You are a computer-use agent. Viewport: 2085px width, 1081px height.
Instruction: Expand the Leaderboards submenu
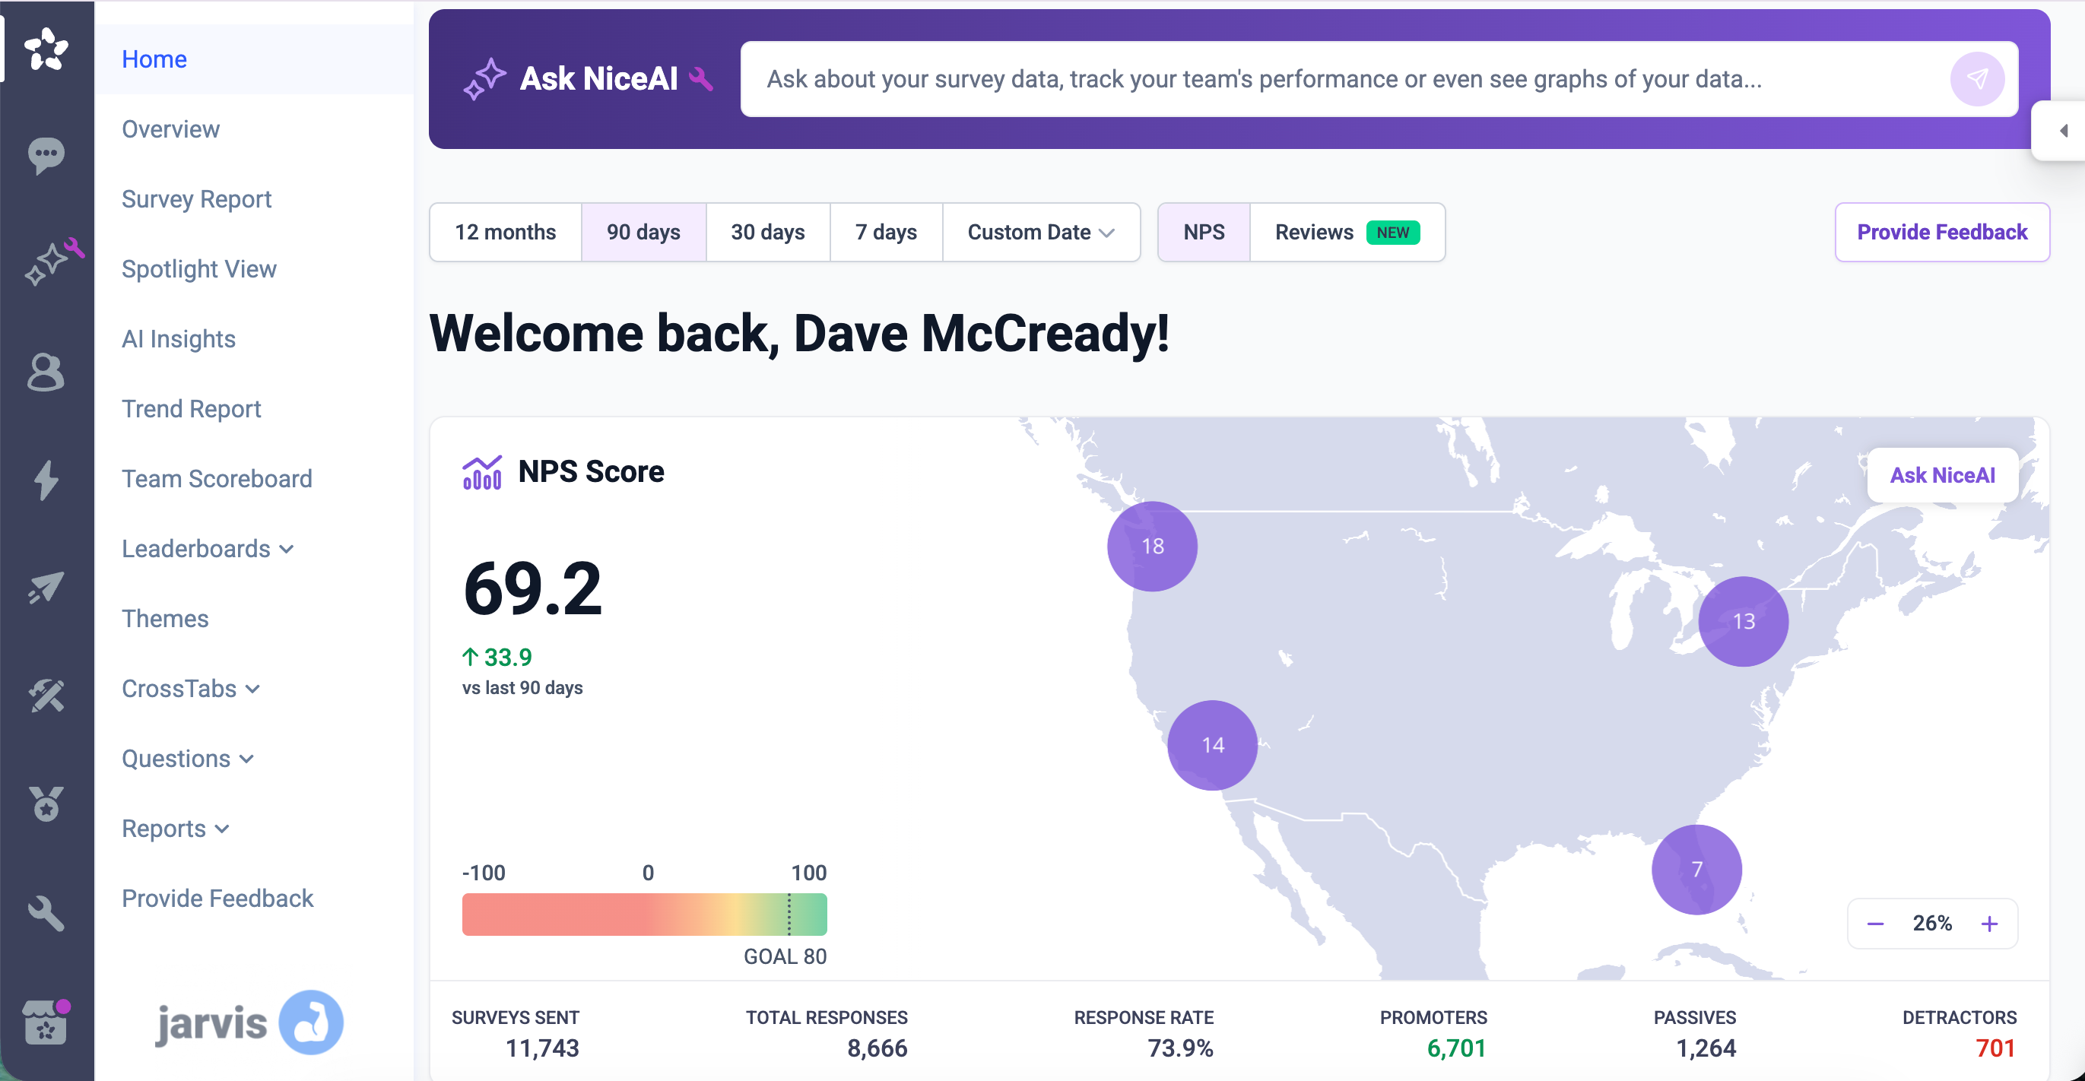click(x=208, y=549)
